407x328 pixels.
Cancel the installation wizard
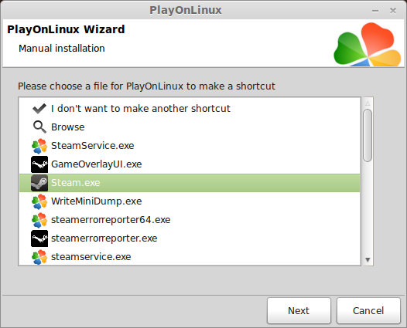click(x=368, y=311)
